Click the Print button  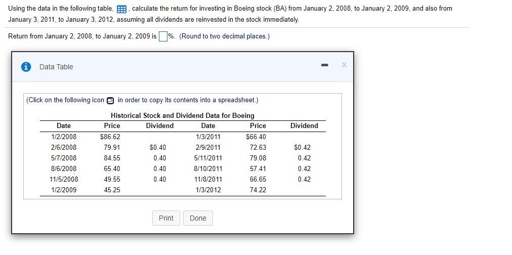click(x=166, y=218)
